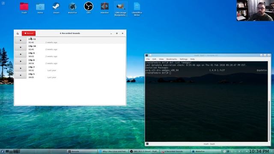Select the 'mark : bash' Konsole tab

209,144
